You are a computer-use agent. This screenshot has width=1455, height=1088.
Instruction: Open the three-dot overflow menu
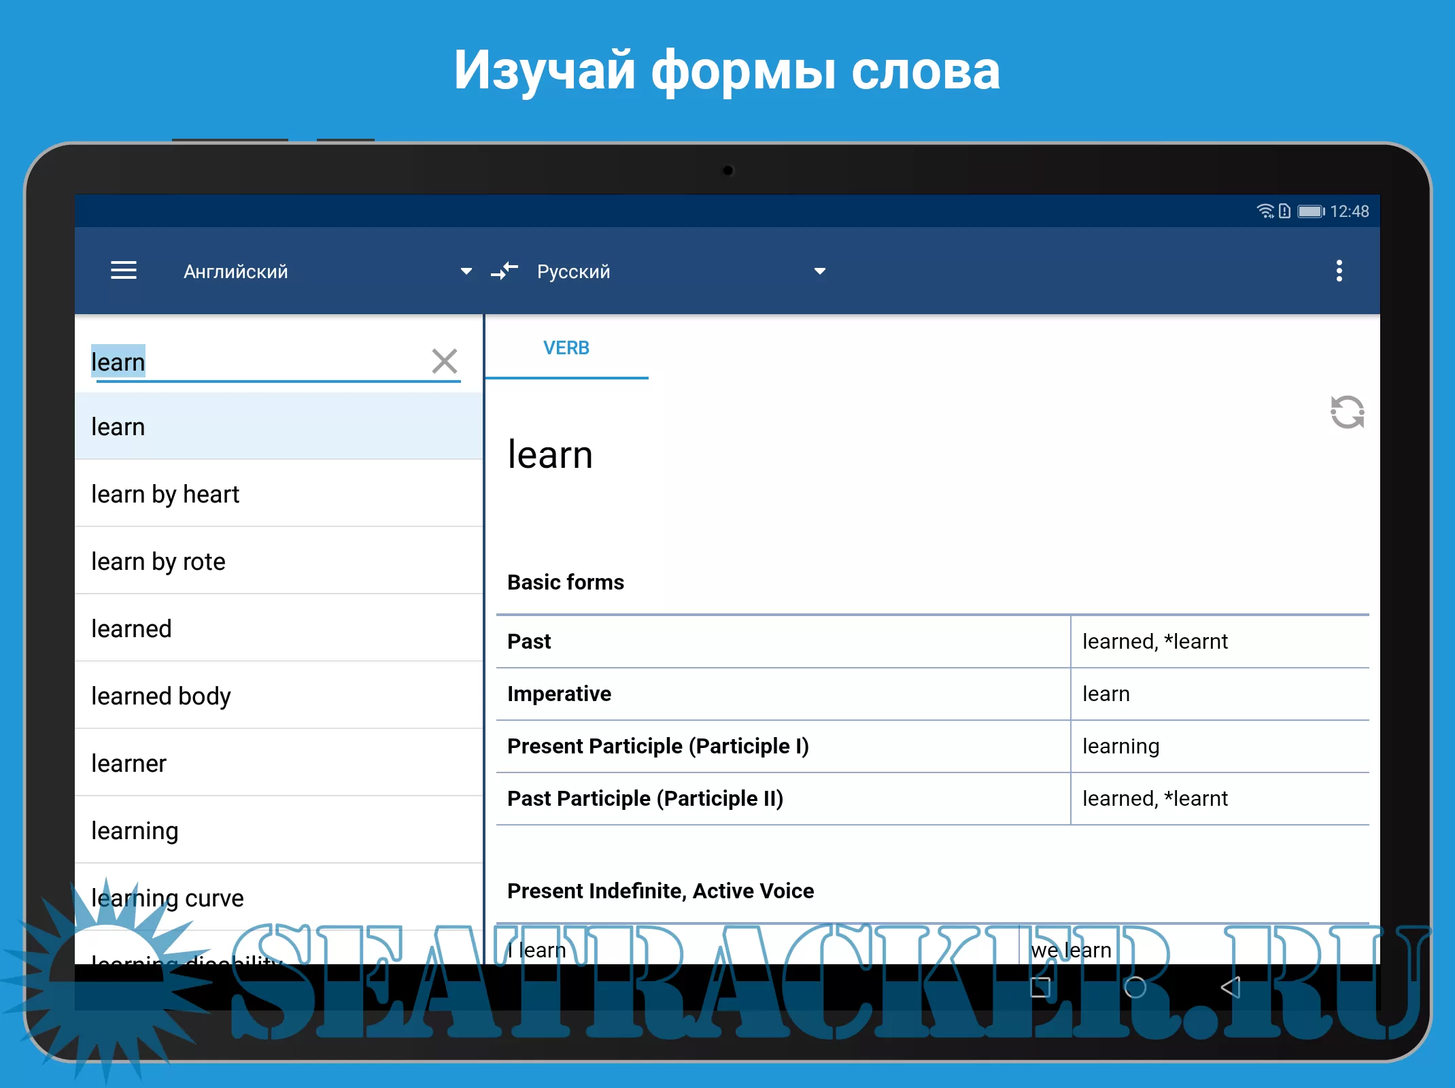(1339, 271)
